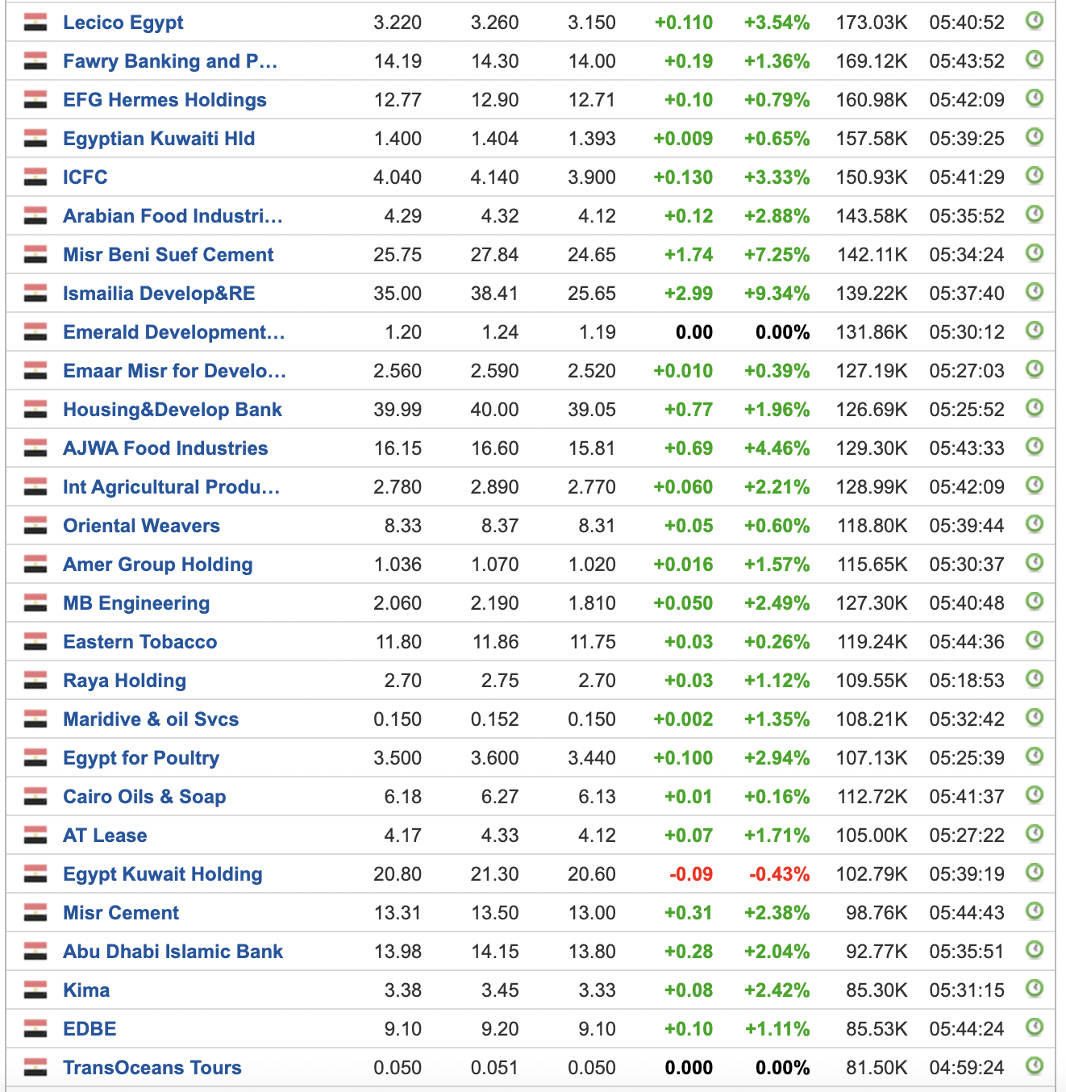
Task: Click clock icon in Misr Beni Suef Cement row
Action: coord(1035,252)
